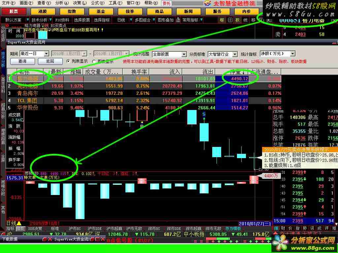Select the 沪市DDE indicator tab
Image resolution: width=338 pixels, height=253 pixels.
(95, 229)
